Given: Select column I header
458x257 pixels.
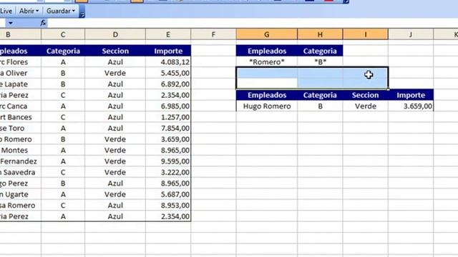Looking at the screenshot, I should [x=366, y=34].
